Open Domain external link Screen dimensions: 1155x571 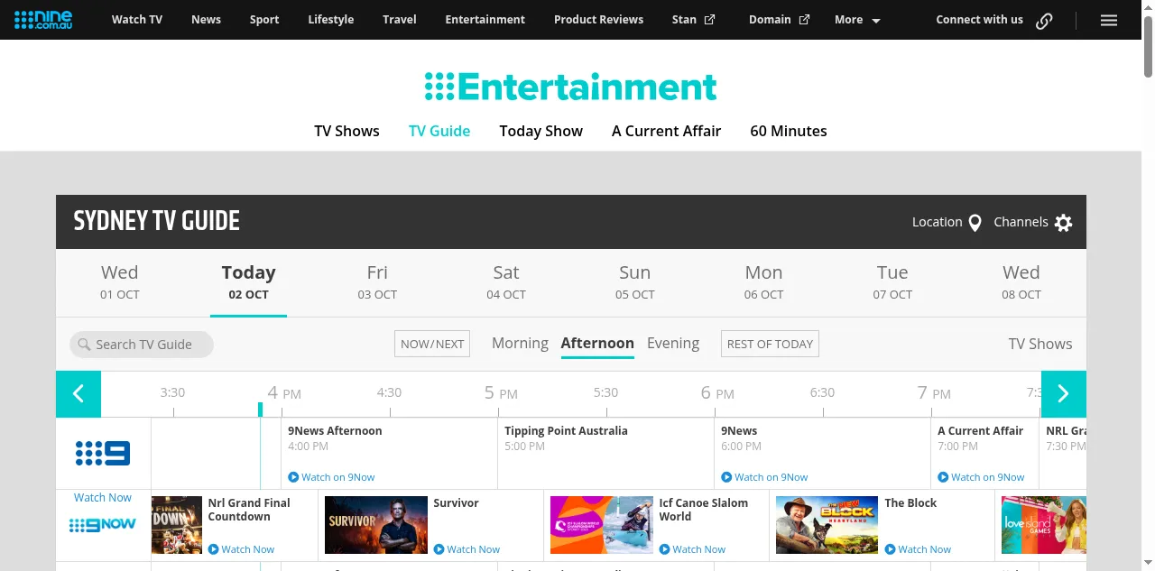(x=779, y=20)
